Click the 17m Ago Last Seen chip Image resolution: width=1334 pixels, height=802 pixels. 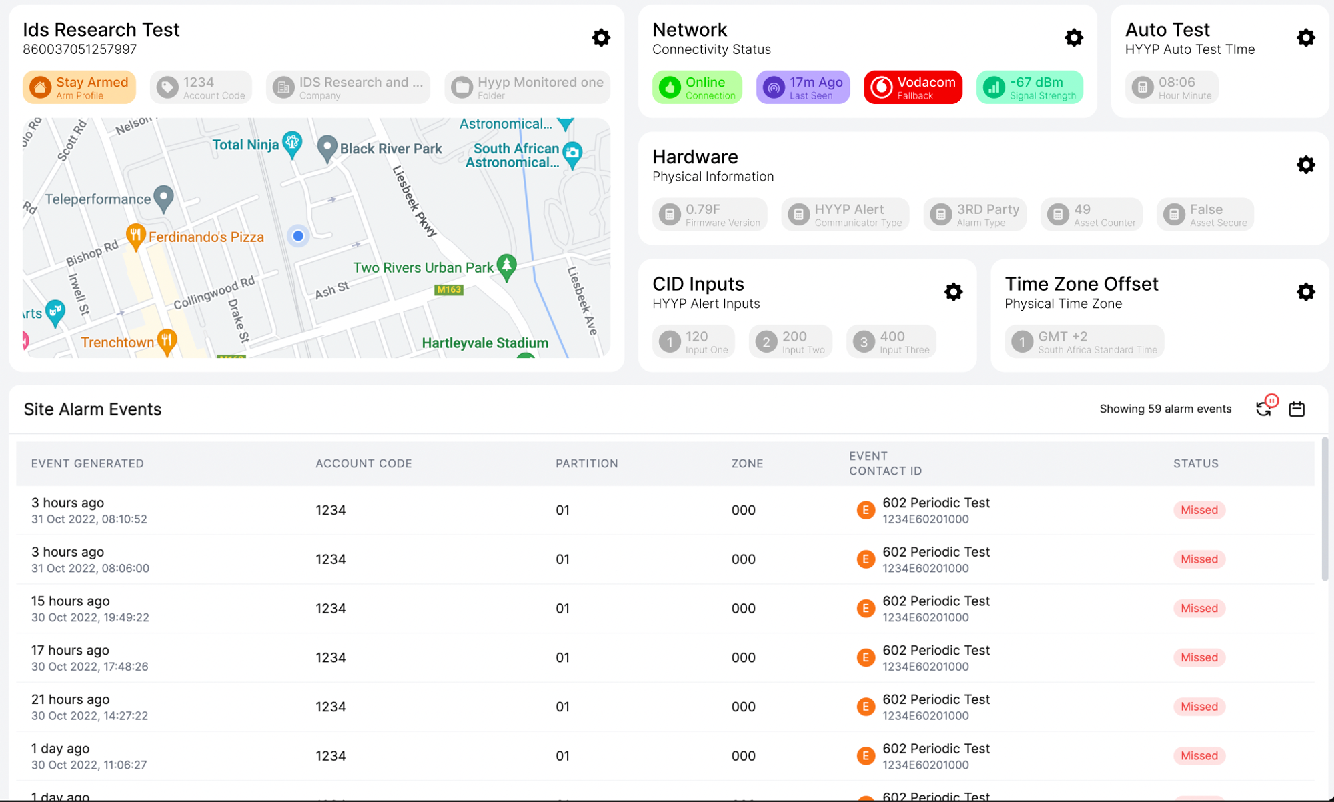click(x=803, y=87)
